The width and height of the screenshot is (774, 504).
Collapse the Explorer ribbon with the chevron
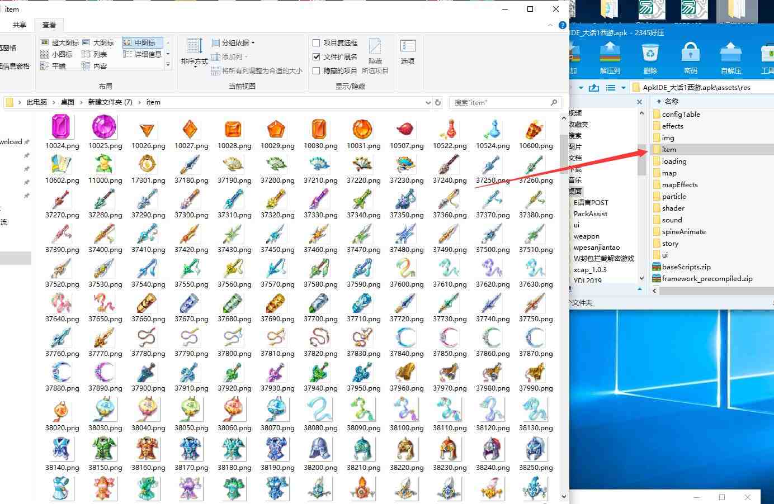(x=551, y=25)
